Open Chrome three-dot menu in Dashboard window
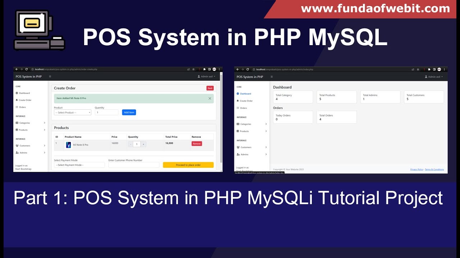 (445, 69)
